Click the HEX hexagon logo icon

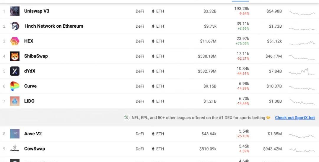(x=15, y=41)
